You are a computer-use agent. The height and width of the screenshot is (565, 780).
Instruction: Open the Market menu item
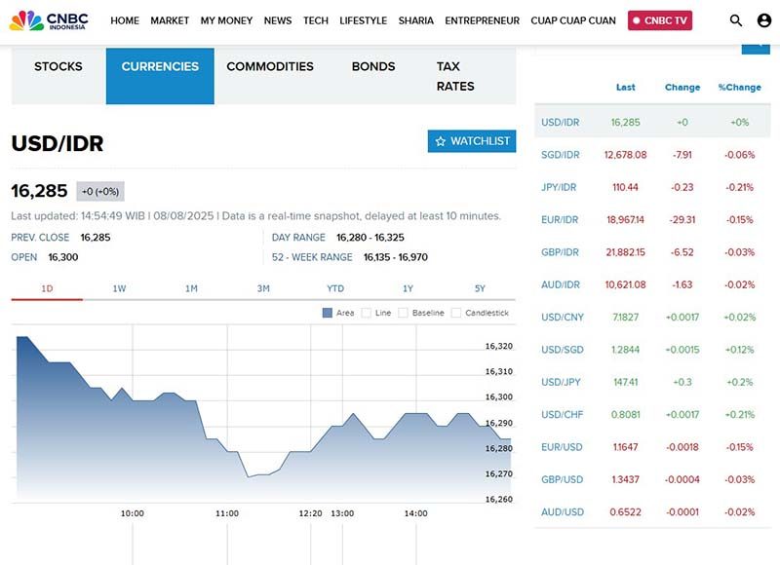coord(170,20)
